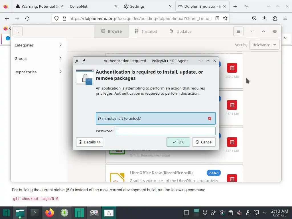Click the blue info icon in notification bar
Screen dimensions: 292x219
click(8, 38)
